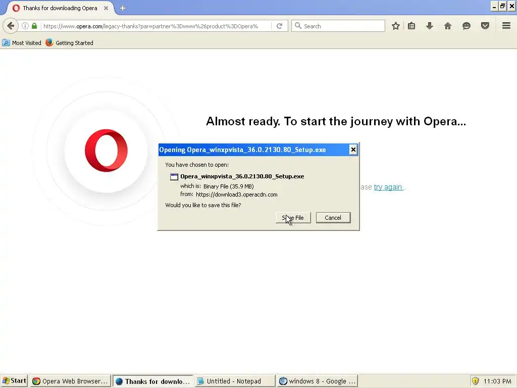Click the 'try again' link
This screenshot has width=517, height=388.
coord(388,187)
